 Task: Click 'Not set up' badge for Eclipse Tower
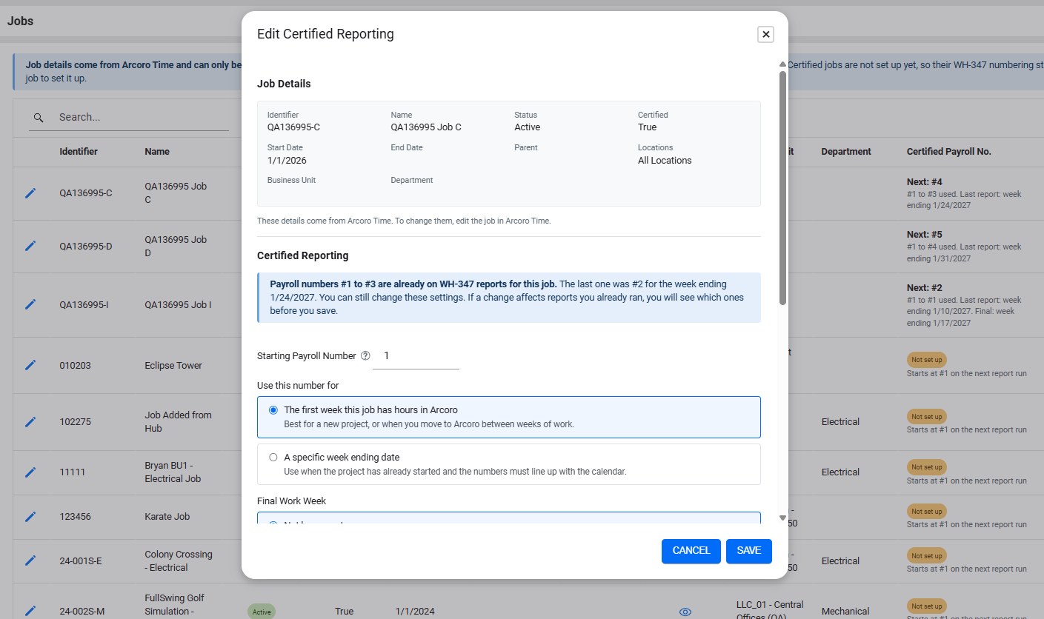click(927, 360)
